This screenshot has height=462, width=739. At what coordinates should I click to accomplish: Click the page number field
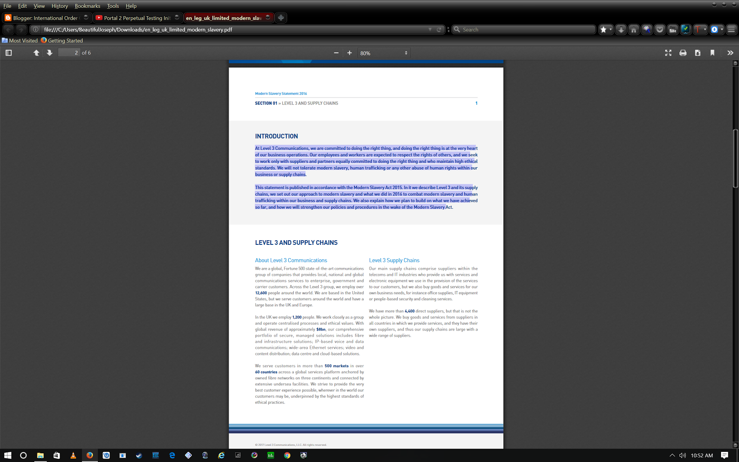point(69,53)
